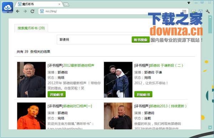This screenshot has height=138, width=214.
Task: Click the image tool icon in toolbar
Action: (x=193, y=11)
